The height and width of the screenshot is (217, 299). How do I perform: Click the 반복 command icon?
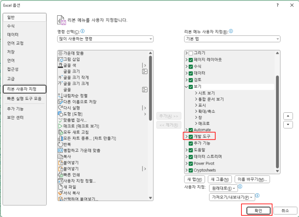[60, 144]
